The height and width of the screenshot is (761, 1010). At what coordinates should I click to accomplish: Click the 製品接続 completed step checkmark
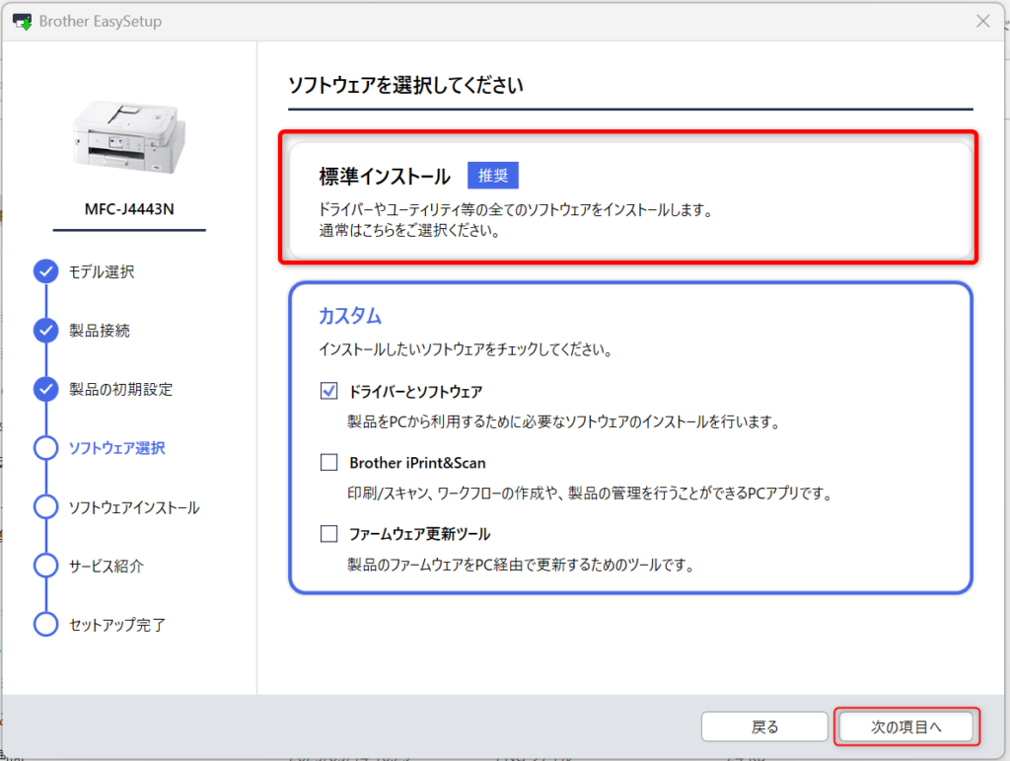point(45,331)
